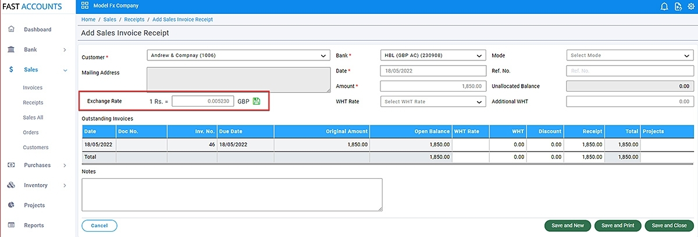Expand the Bank menu chevron
Screen dimensions: 698x237
coord(65,50)
